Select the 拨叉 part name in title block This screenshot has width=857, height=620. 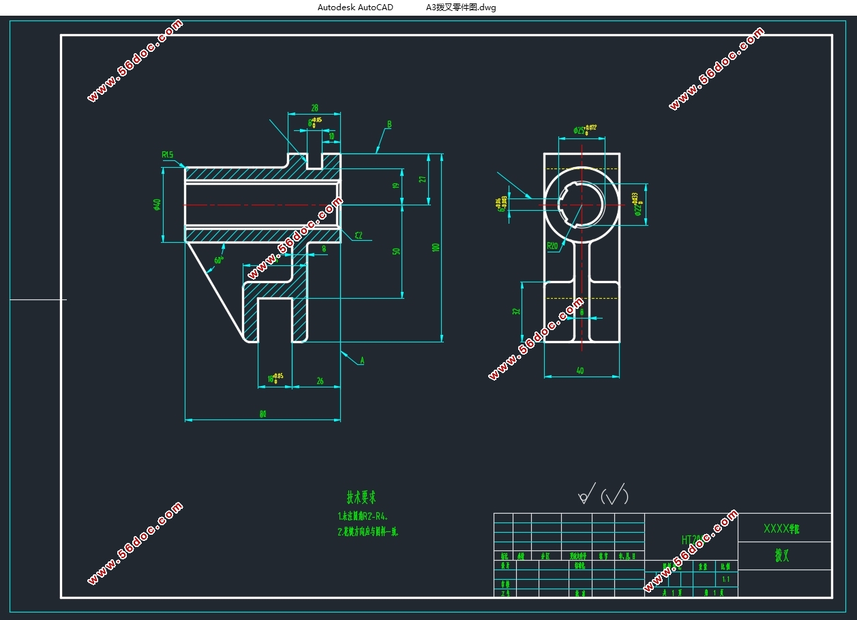tap(781, 555)
